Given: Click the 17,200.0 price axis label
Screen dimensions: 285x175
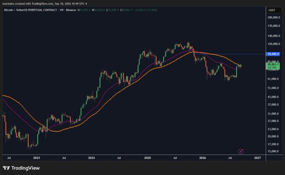Looking at the screenshot, I should point(273,144).
